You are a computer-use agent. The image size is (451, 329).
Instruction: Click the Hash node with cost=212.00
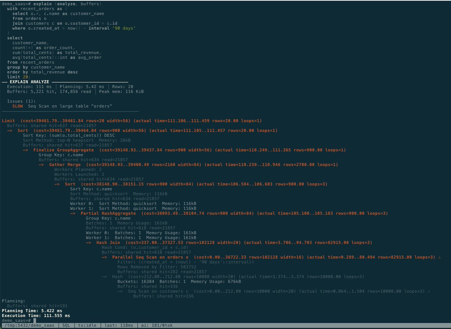coord(233,277)
